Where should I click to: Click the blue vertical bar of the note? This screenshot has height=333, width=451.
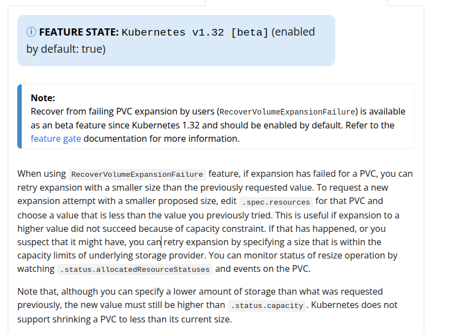pyautogui.click(x=19, y=117)
